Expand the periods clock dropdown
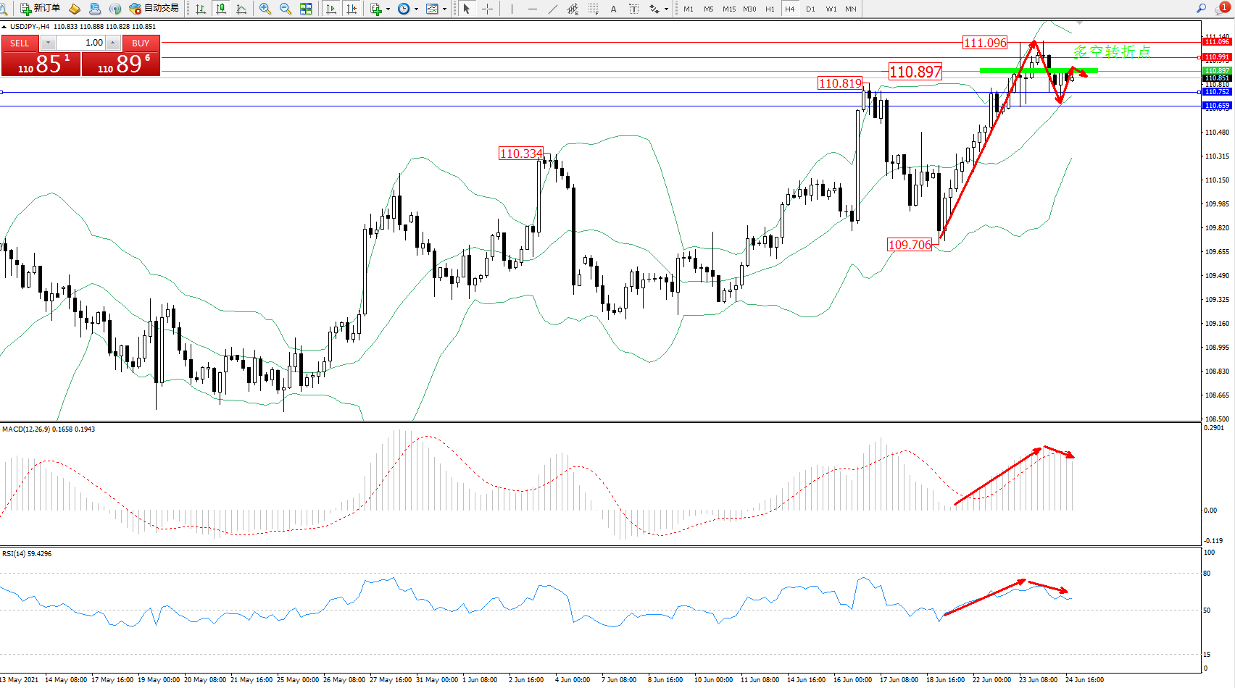Screen dimensions: 1235x688 coord(416,9)
